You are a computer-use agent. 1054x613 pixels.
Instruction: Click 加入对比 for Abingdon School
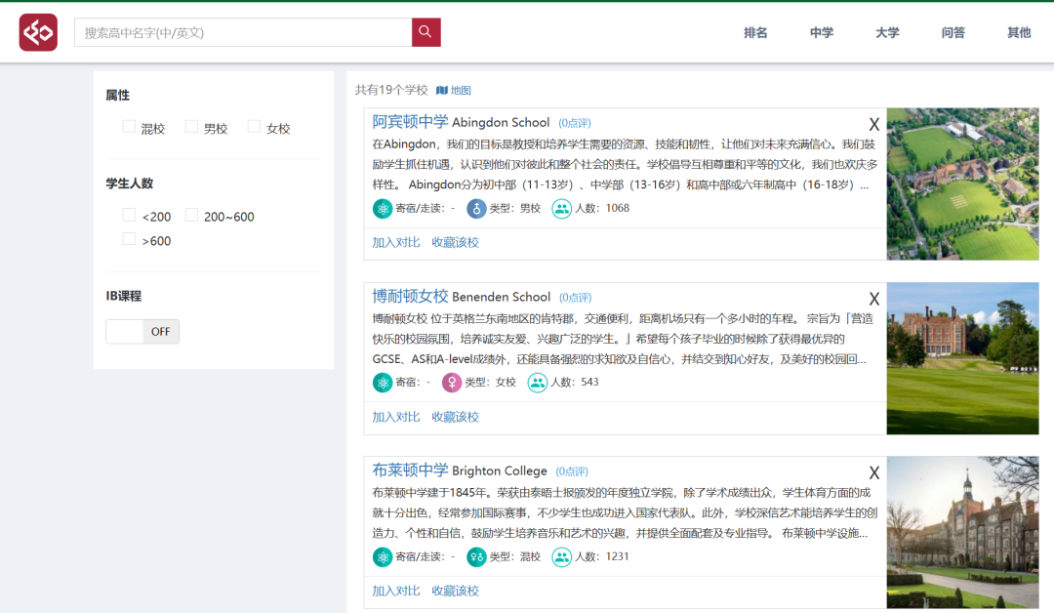[x=396, y=243]
